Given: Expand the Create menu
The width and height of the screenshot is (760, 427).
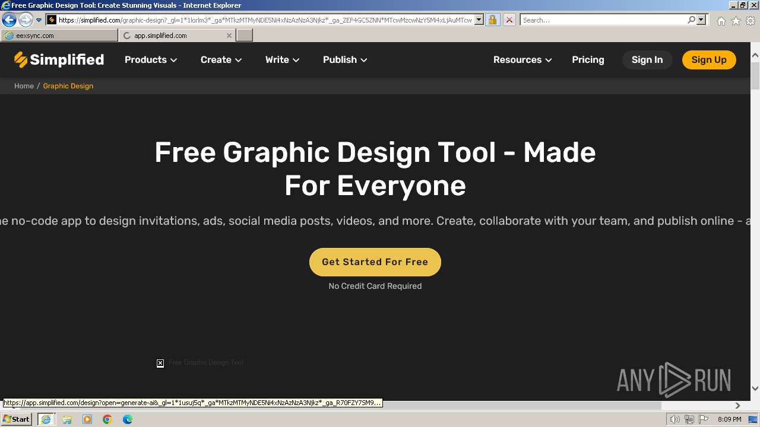Looking at the screenshot, I should tap(221, 60).
